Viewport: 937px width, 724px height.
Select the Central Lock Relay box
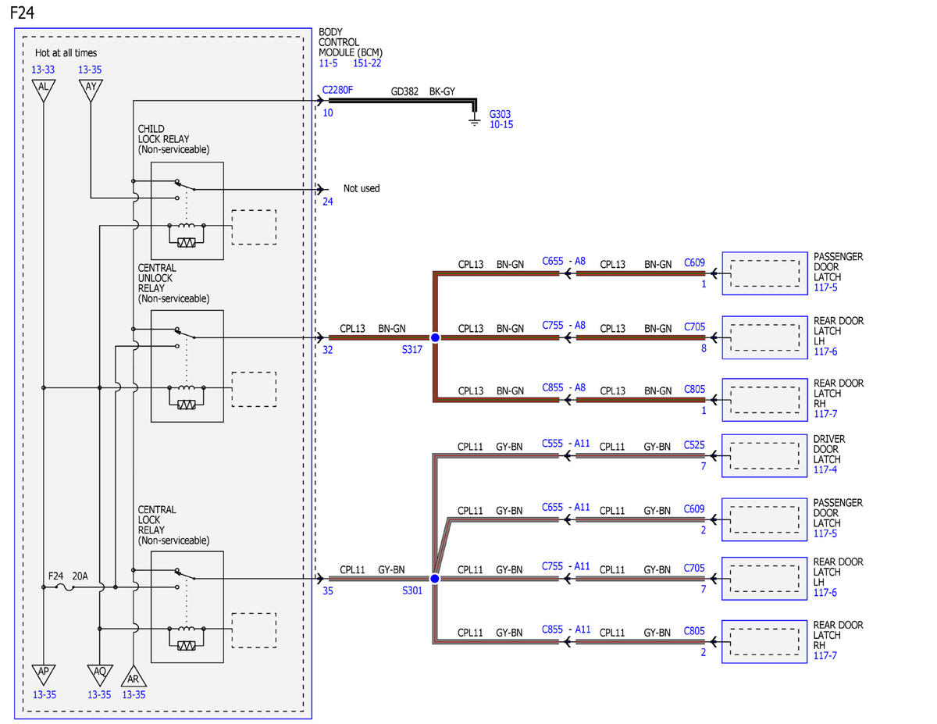(187, 607)
